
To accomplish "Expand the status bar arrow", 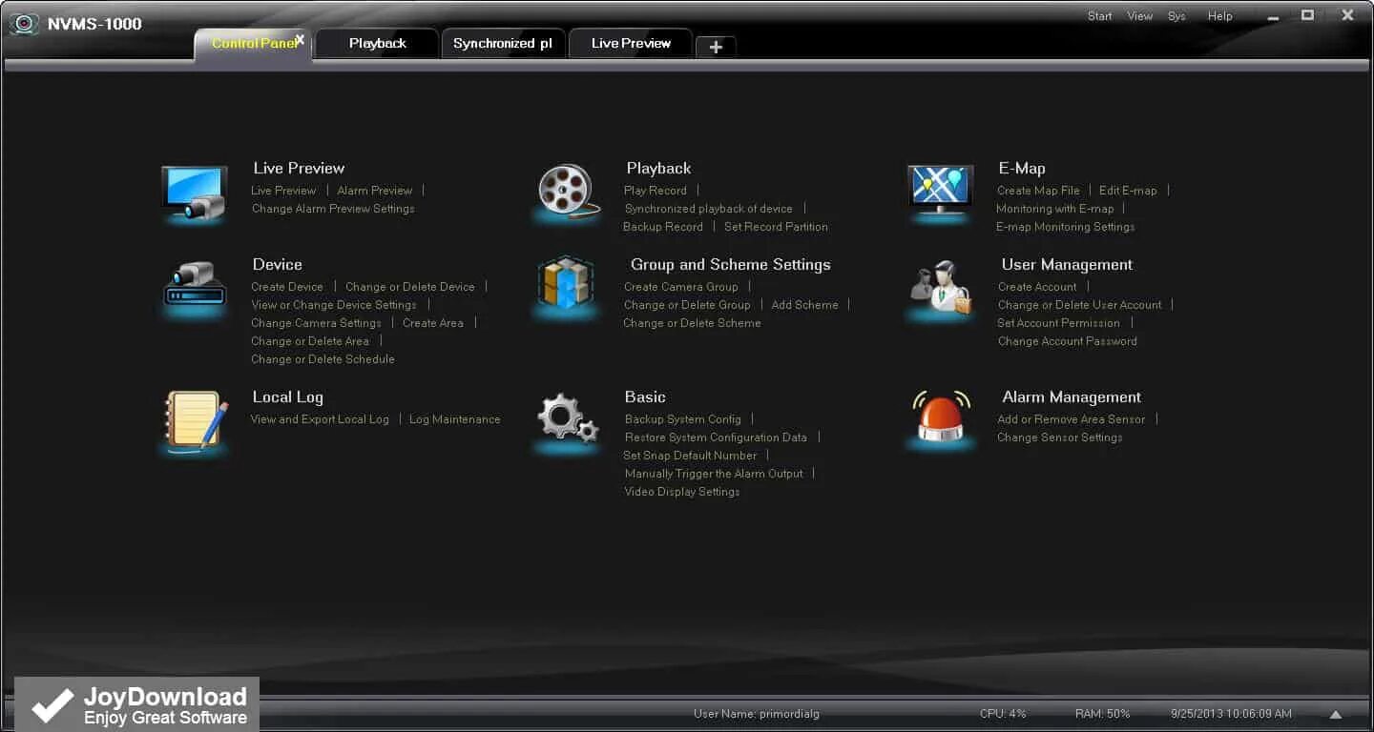I will [1336, 714].
